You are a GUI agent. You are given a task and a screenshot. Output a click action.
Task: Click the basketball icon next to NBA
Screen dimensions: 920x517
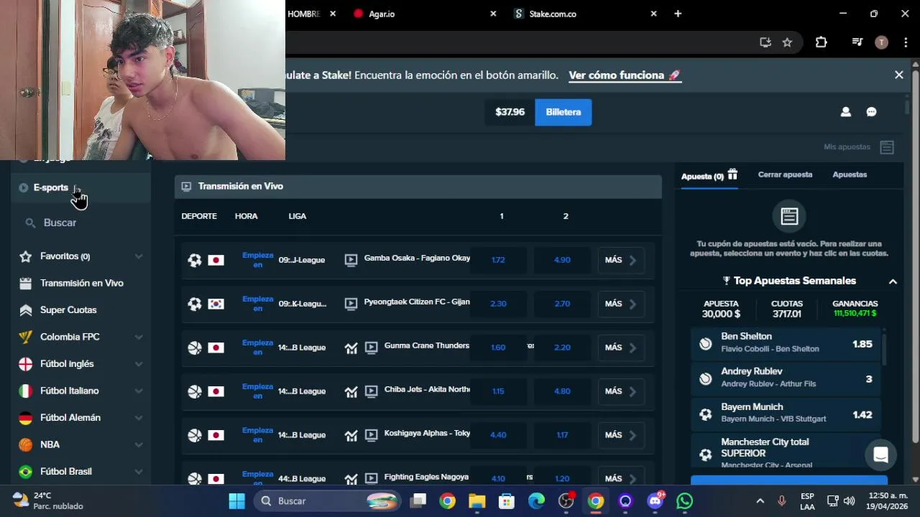26,444
